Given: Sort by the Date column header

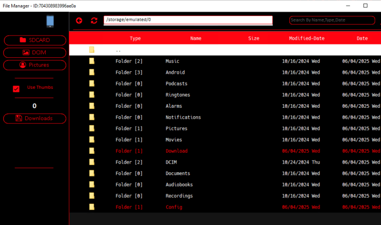Looking at the screenshot, I should (x=362, y=39).
